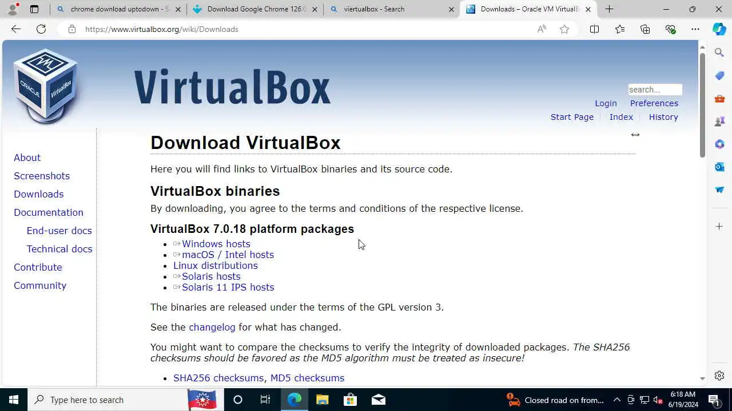Open File Explorer from taskbar
Viewport: 732px width, 411px height.
(322, 400)
